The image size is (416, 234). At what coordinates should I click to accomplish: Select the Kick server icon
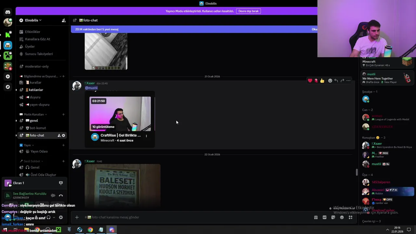pyautogui.click(x=8, y=34)
